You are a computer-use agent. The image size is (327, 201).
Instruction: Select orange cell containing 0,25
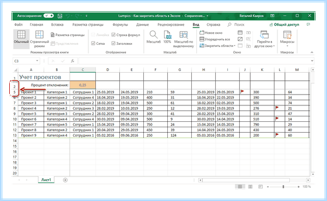coord(83,85)
